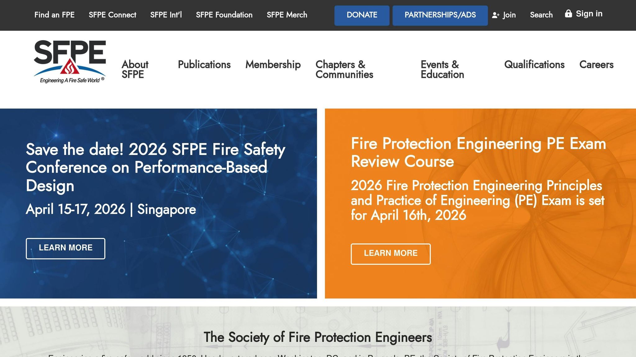Click LEARN MORE on the Singapore conference banner
Image resolution: width=636 pixels, height=357 pixels.
66,248
